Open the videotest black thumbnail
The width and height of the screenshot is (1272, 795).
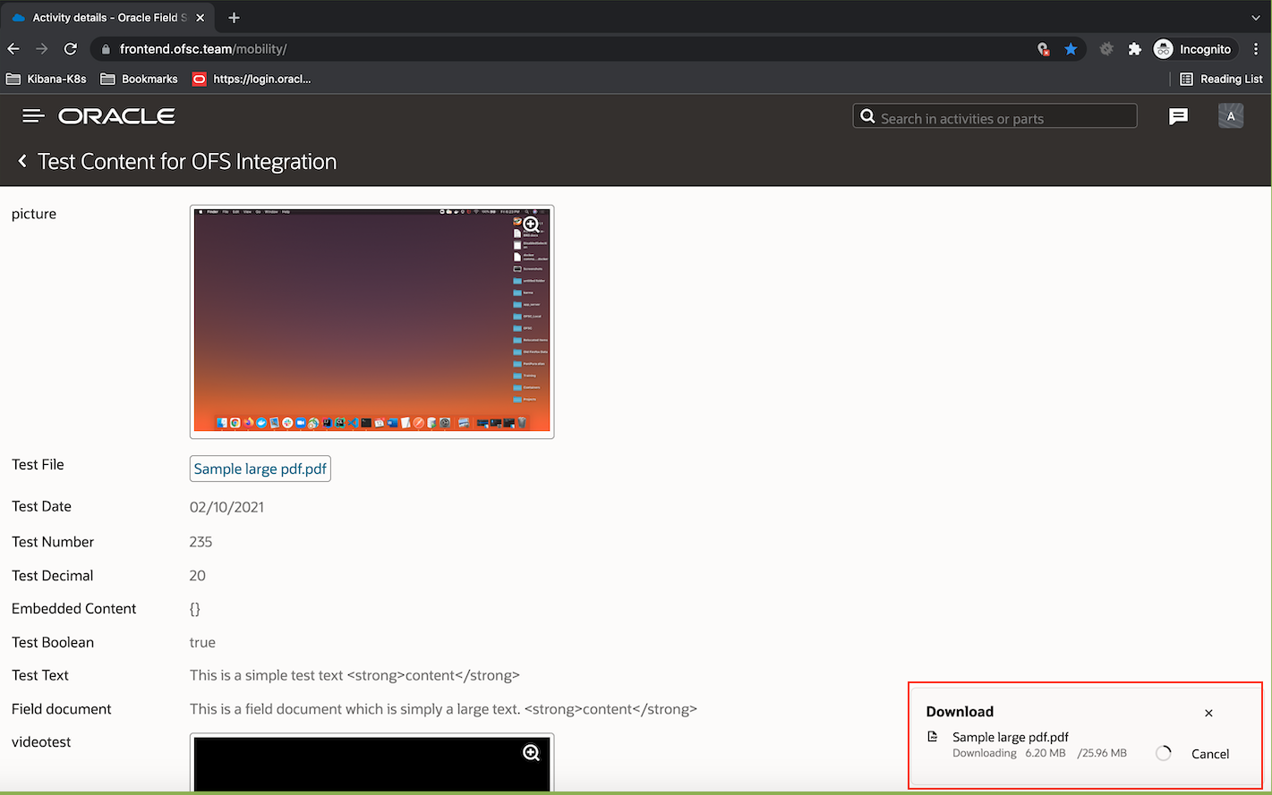click(371, 763)
